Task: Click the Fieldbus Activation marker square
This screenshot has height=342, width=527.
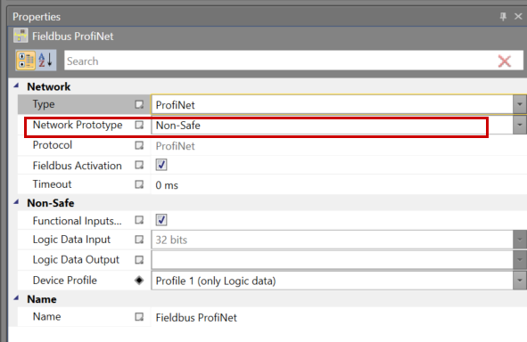Action: 139,165
